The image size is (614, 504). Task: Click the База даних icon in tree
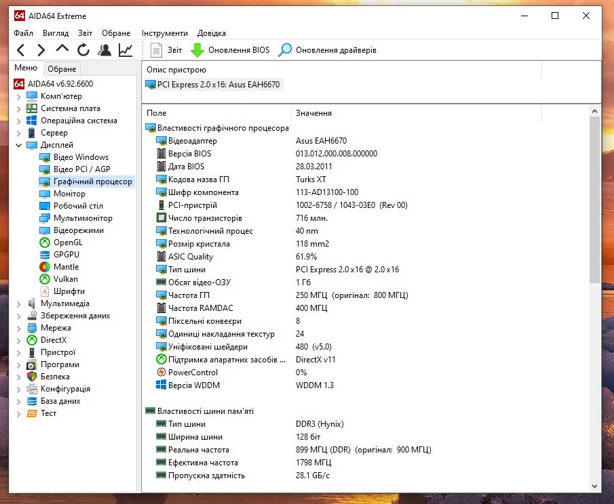(x=32, y=401)
